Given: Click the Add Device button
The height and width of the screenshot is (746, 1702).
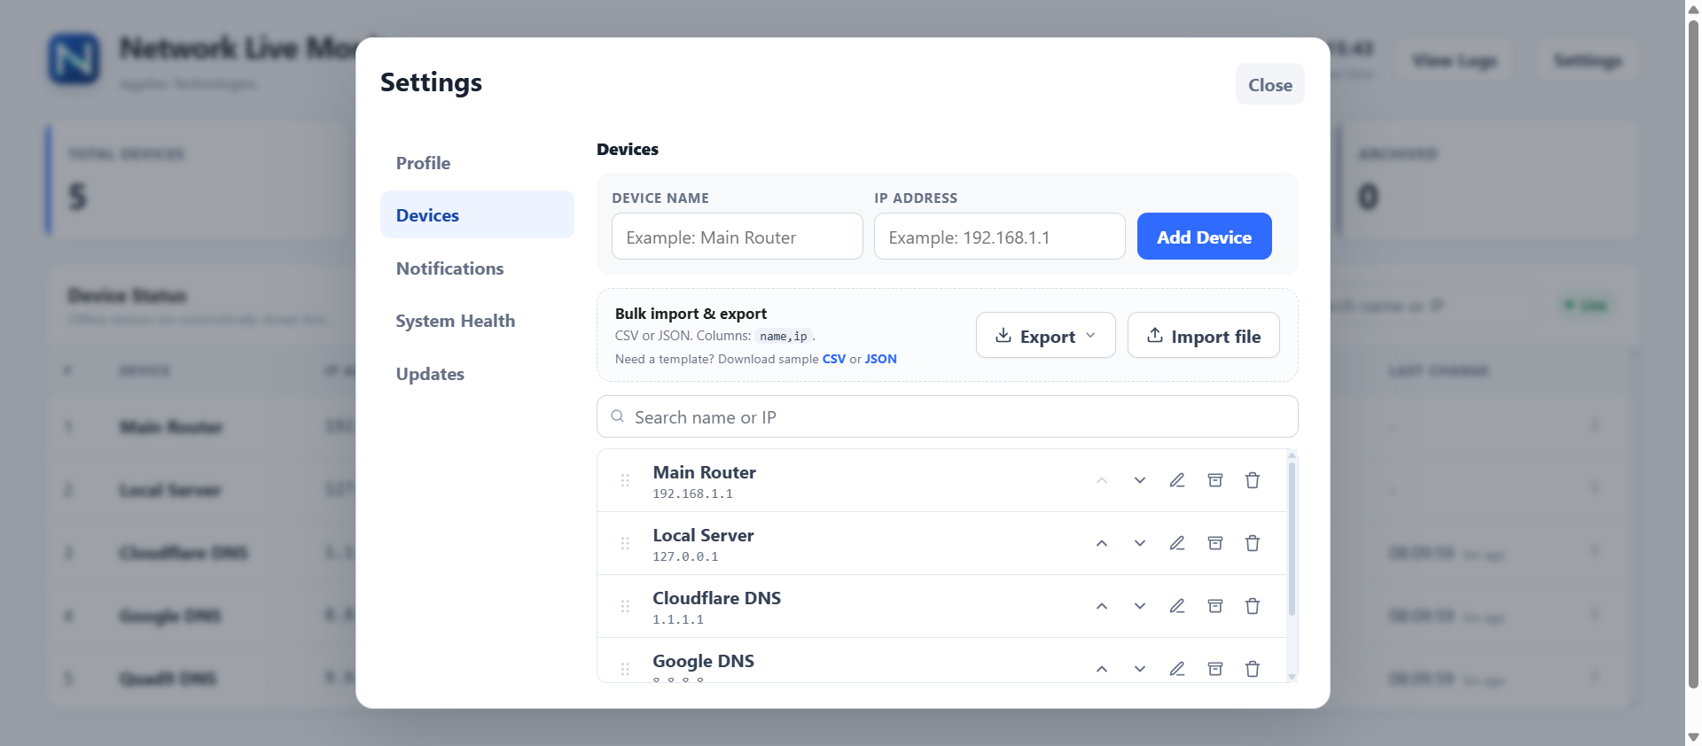Looking at the screenshot, I should (1205, 237).
